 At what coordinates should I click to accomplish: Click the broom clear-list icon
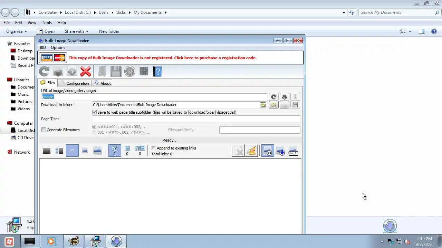[x=252, y=151]
